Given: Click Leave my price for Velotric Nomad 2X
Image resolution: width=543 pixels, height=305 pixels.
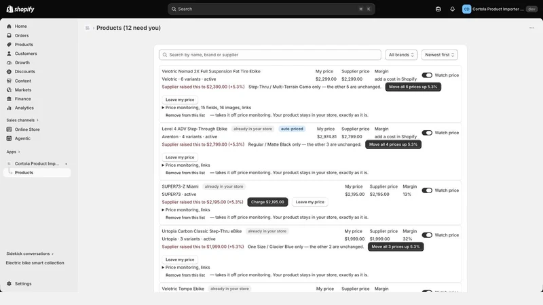Looking at the screenshot, I should [x=180, y=100].
